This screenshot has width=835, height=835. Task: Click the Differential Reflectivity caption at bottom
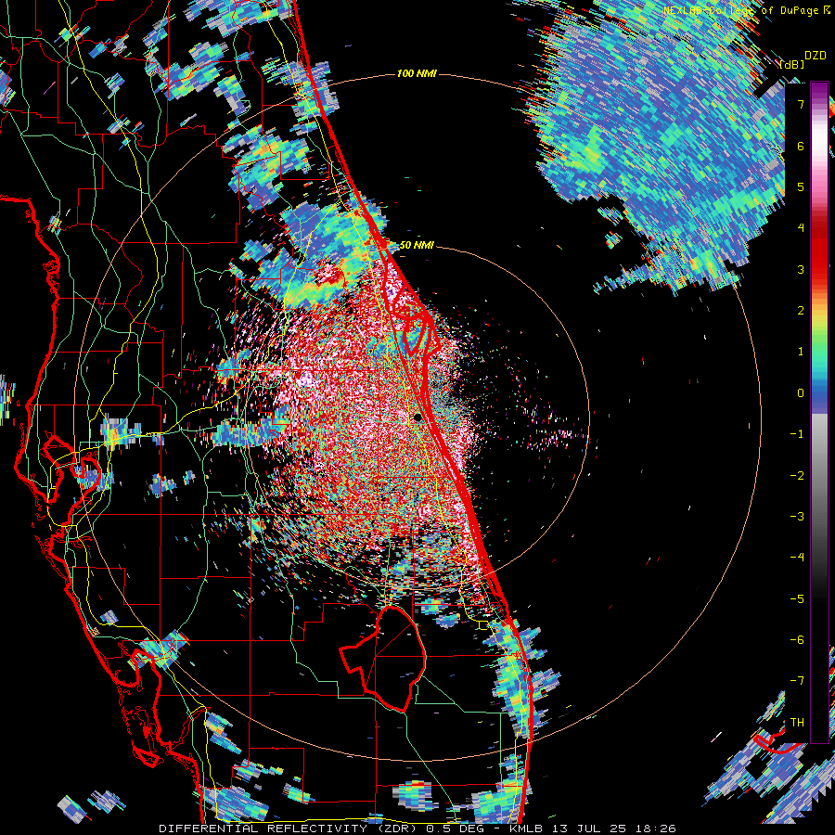pyautogui.click(x=417, y=829)
